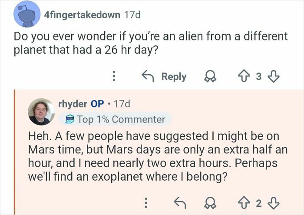Click the Top 1% Commenter badge
The height and width of the screenshot is (215, 304).
click(x=116, y=119)
